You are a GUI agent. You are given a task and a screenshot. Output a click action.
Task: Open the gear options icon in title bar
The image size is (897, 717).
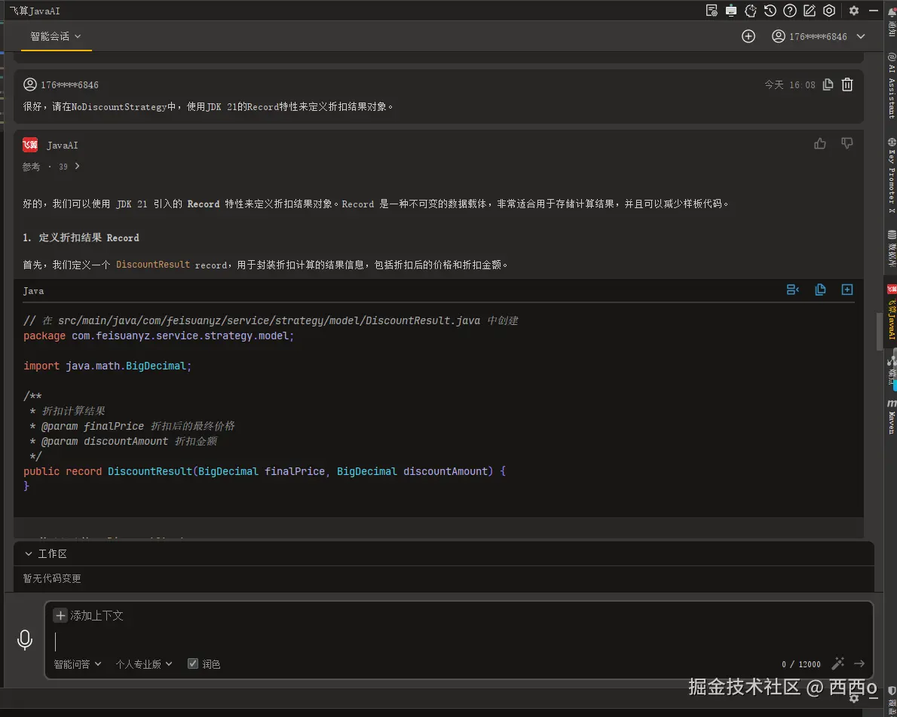[x=853, y=11]
